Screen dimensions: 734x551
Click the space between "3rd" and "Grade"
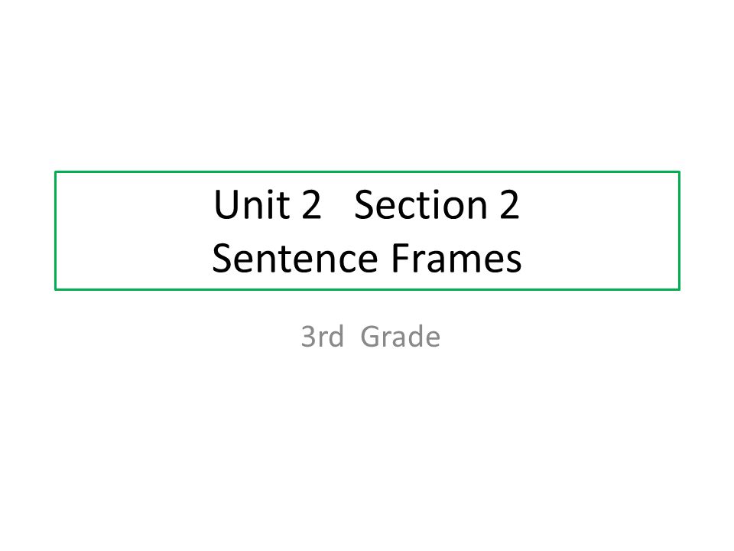(x=352, y=337)
